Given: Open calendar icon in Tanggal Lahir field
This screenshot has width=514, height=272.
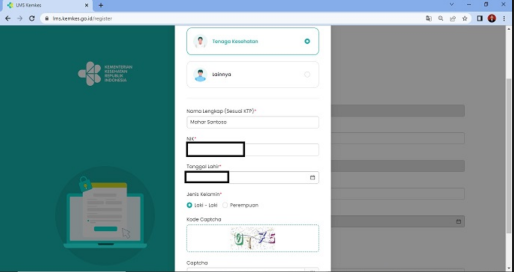Looking at the screenshot, I should point(312,177).
